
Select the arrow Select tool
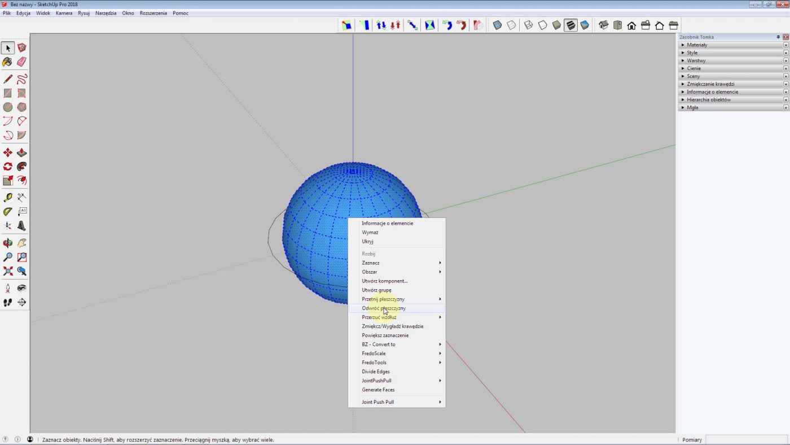point(7,47)
